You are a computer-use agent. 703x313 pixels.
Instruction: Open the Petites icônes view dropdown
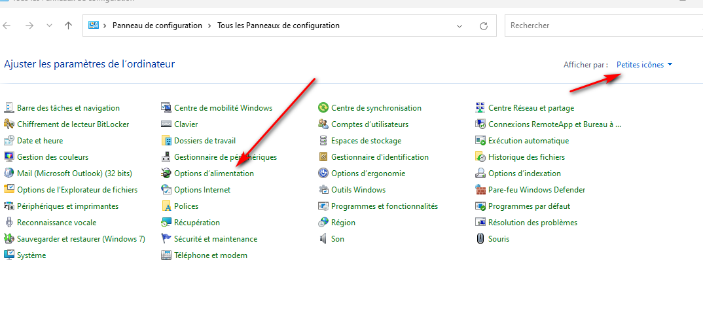tap(644, 65)
